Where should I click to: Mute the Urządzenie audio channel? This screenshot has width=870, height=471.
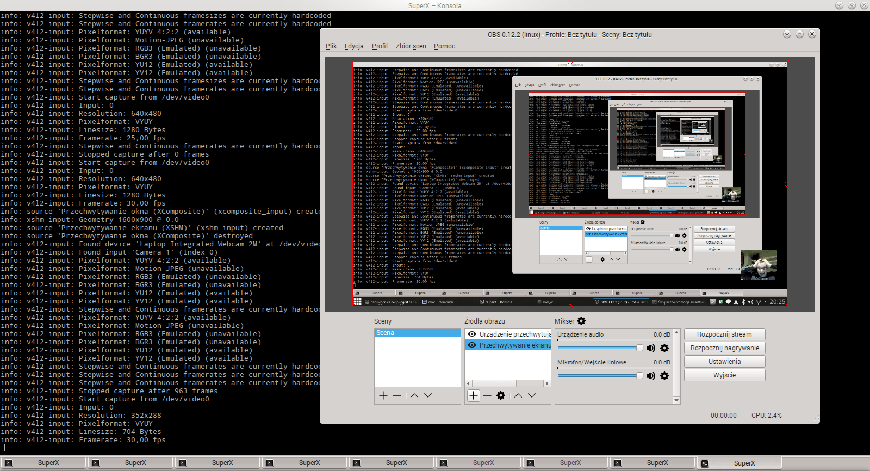point(651,348)
